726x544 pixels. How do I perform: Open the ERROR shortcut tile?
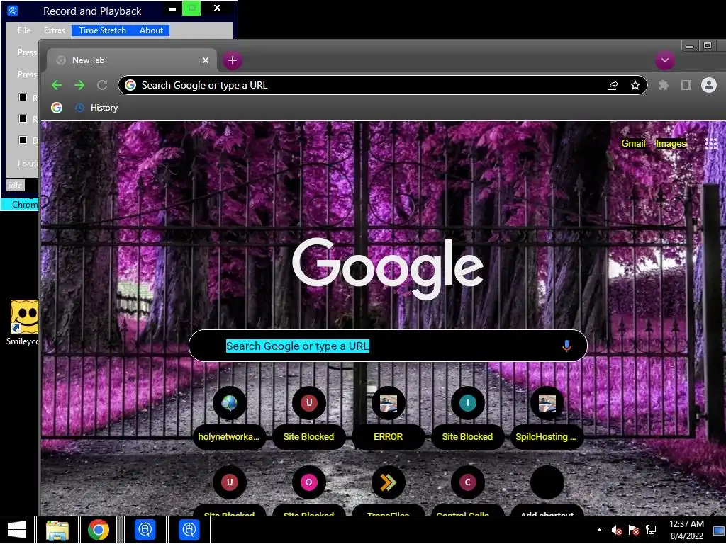(388, 419)
